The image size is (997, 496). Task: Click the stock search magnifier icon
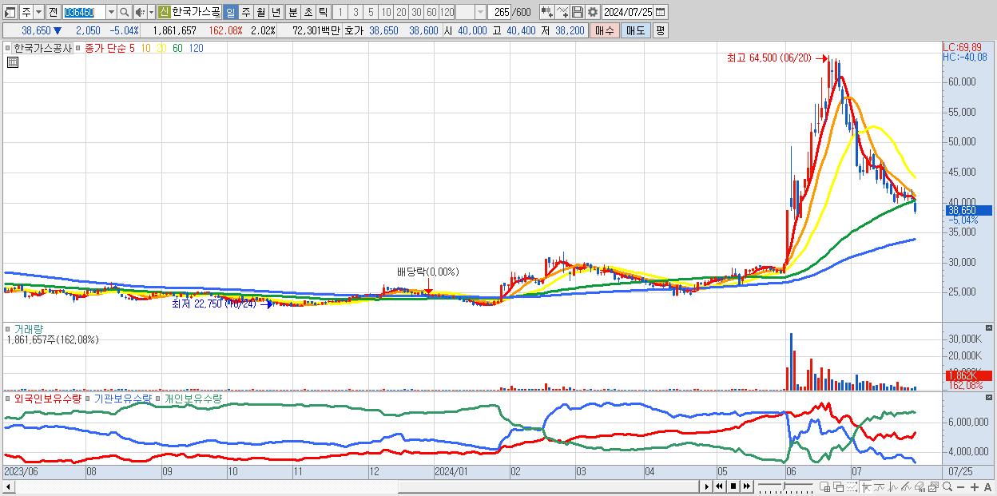coord(125,12)
